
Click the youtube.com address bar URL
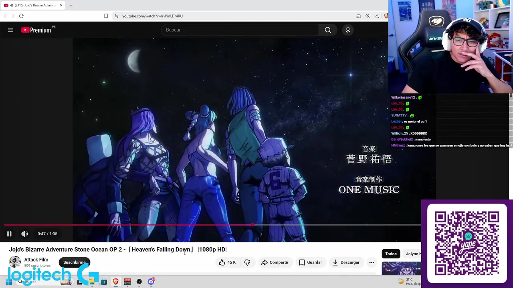coord(152,16)
